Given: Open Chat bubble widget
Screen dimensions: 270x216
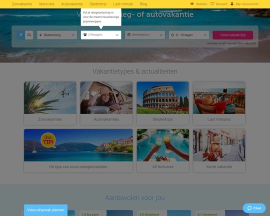Looking at the screenshot, I should 254,208.
